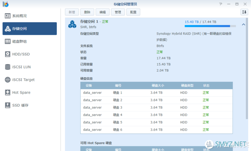Click the SSD 缓存 lightning icon
251x151 pixels.
[x=7, y=105]
